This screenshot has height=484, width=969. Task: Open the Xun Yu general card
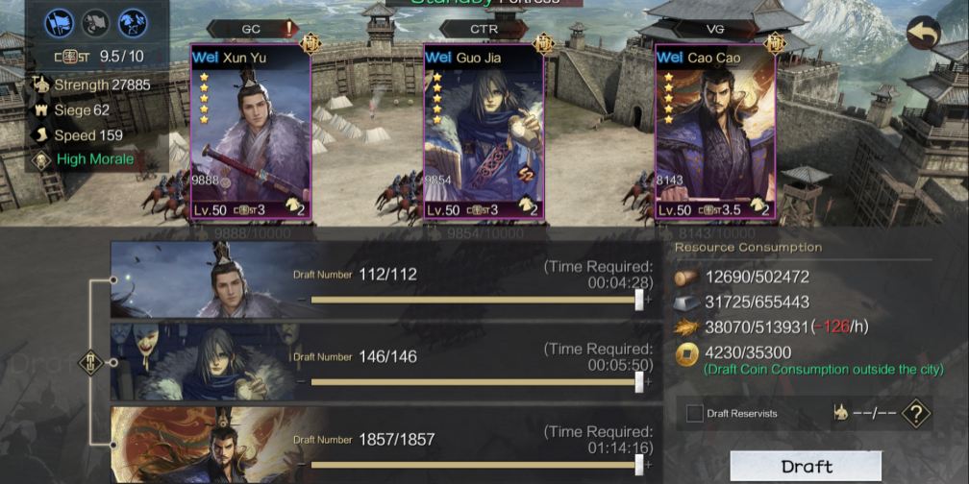tap(251, 132)
